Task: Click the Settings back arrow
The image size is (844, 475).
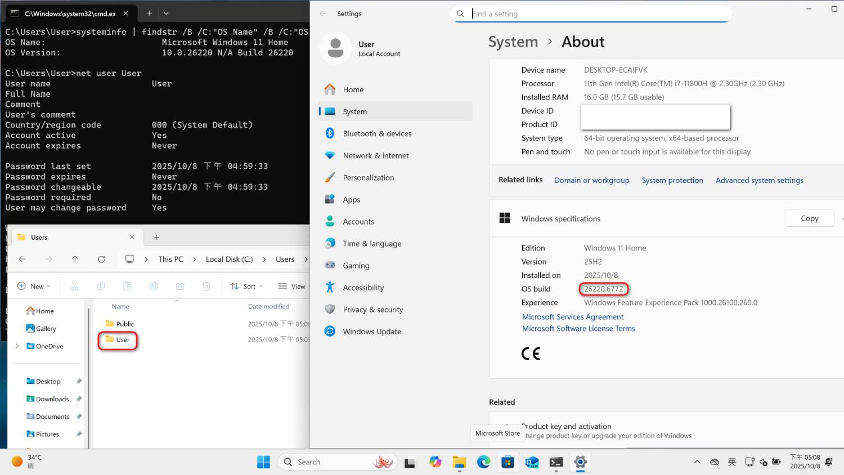Action: point(323,14)
